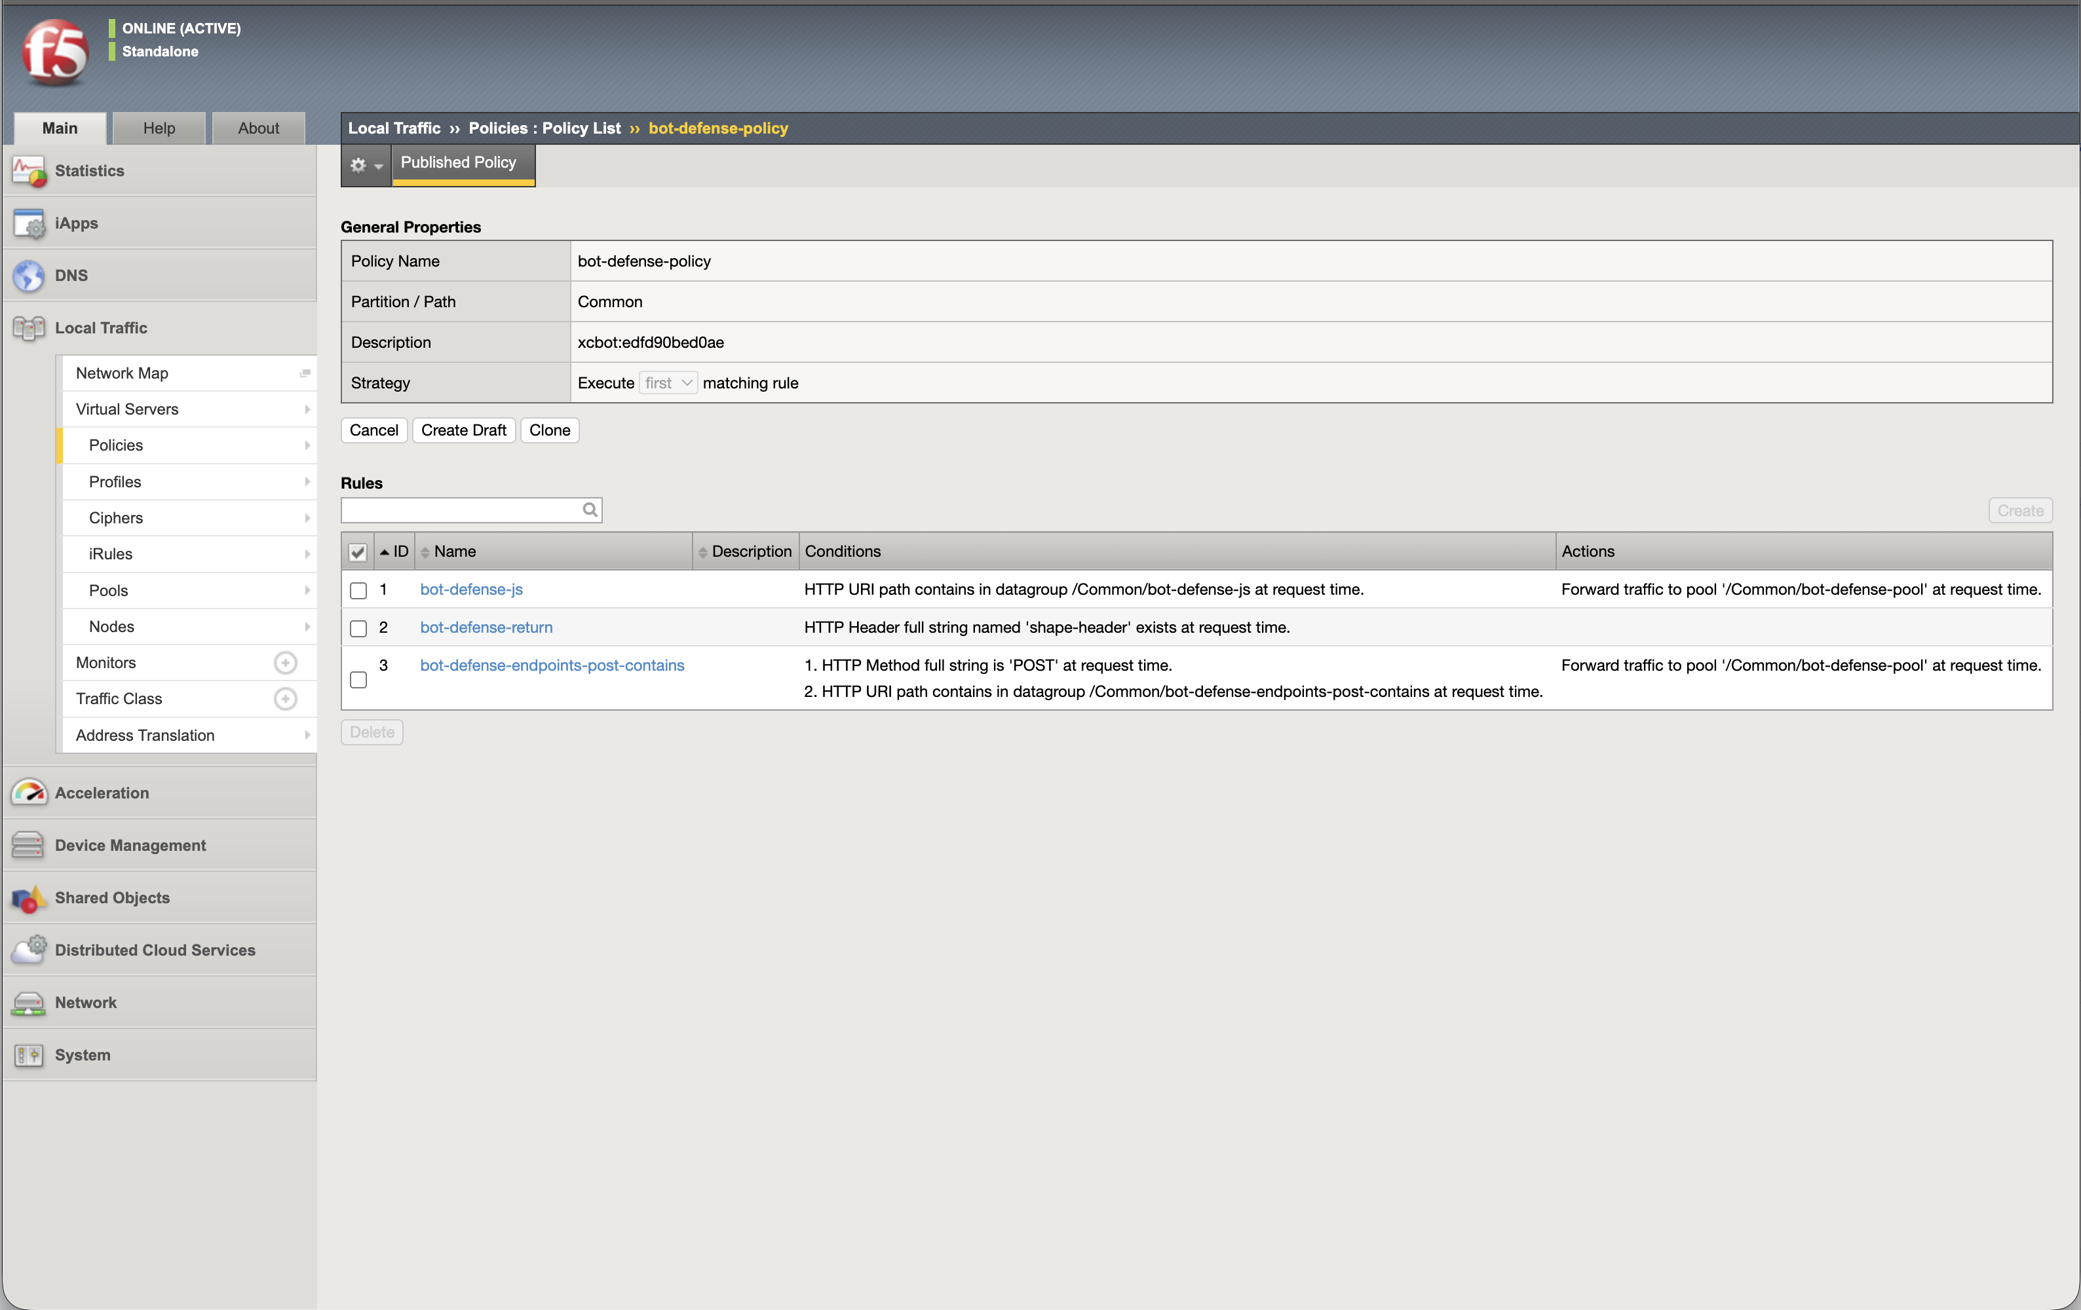Screen dimensions: 2081x1310
Task: Click the search magnifier in Rules filter
Action: (x=590, y=510)
